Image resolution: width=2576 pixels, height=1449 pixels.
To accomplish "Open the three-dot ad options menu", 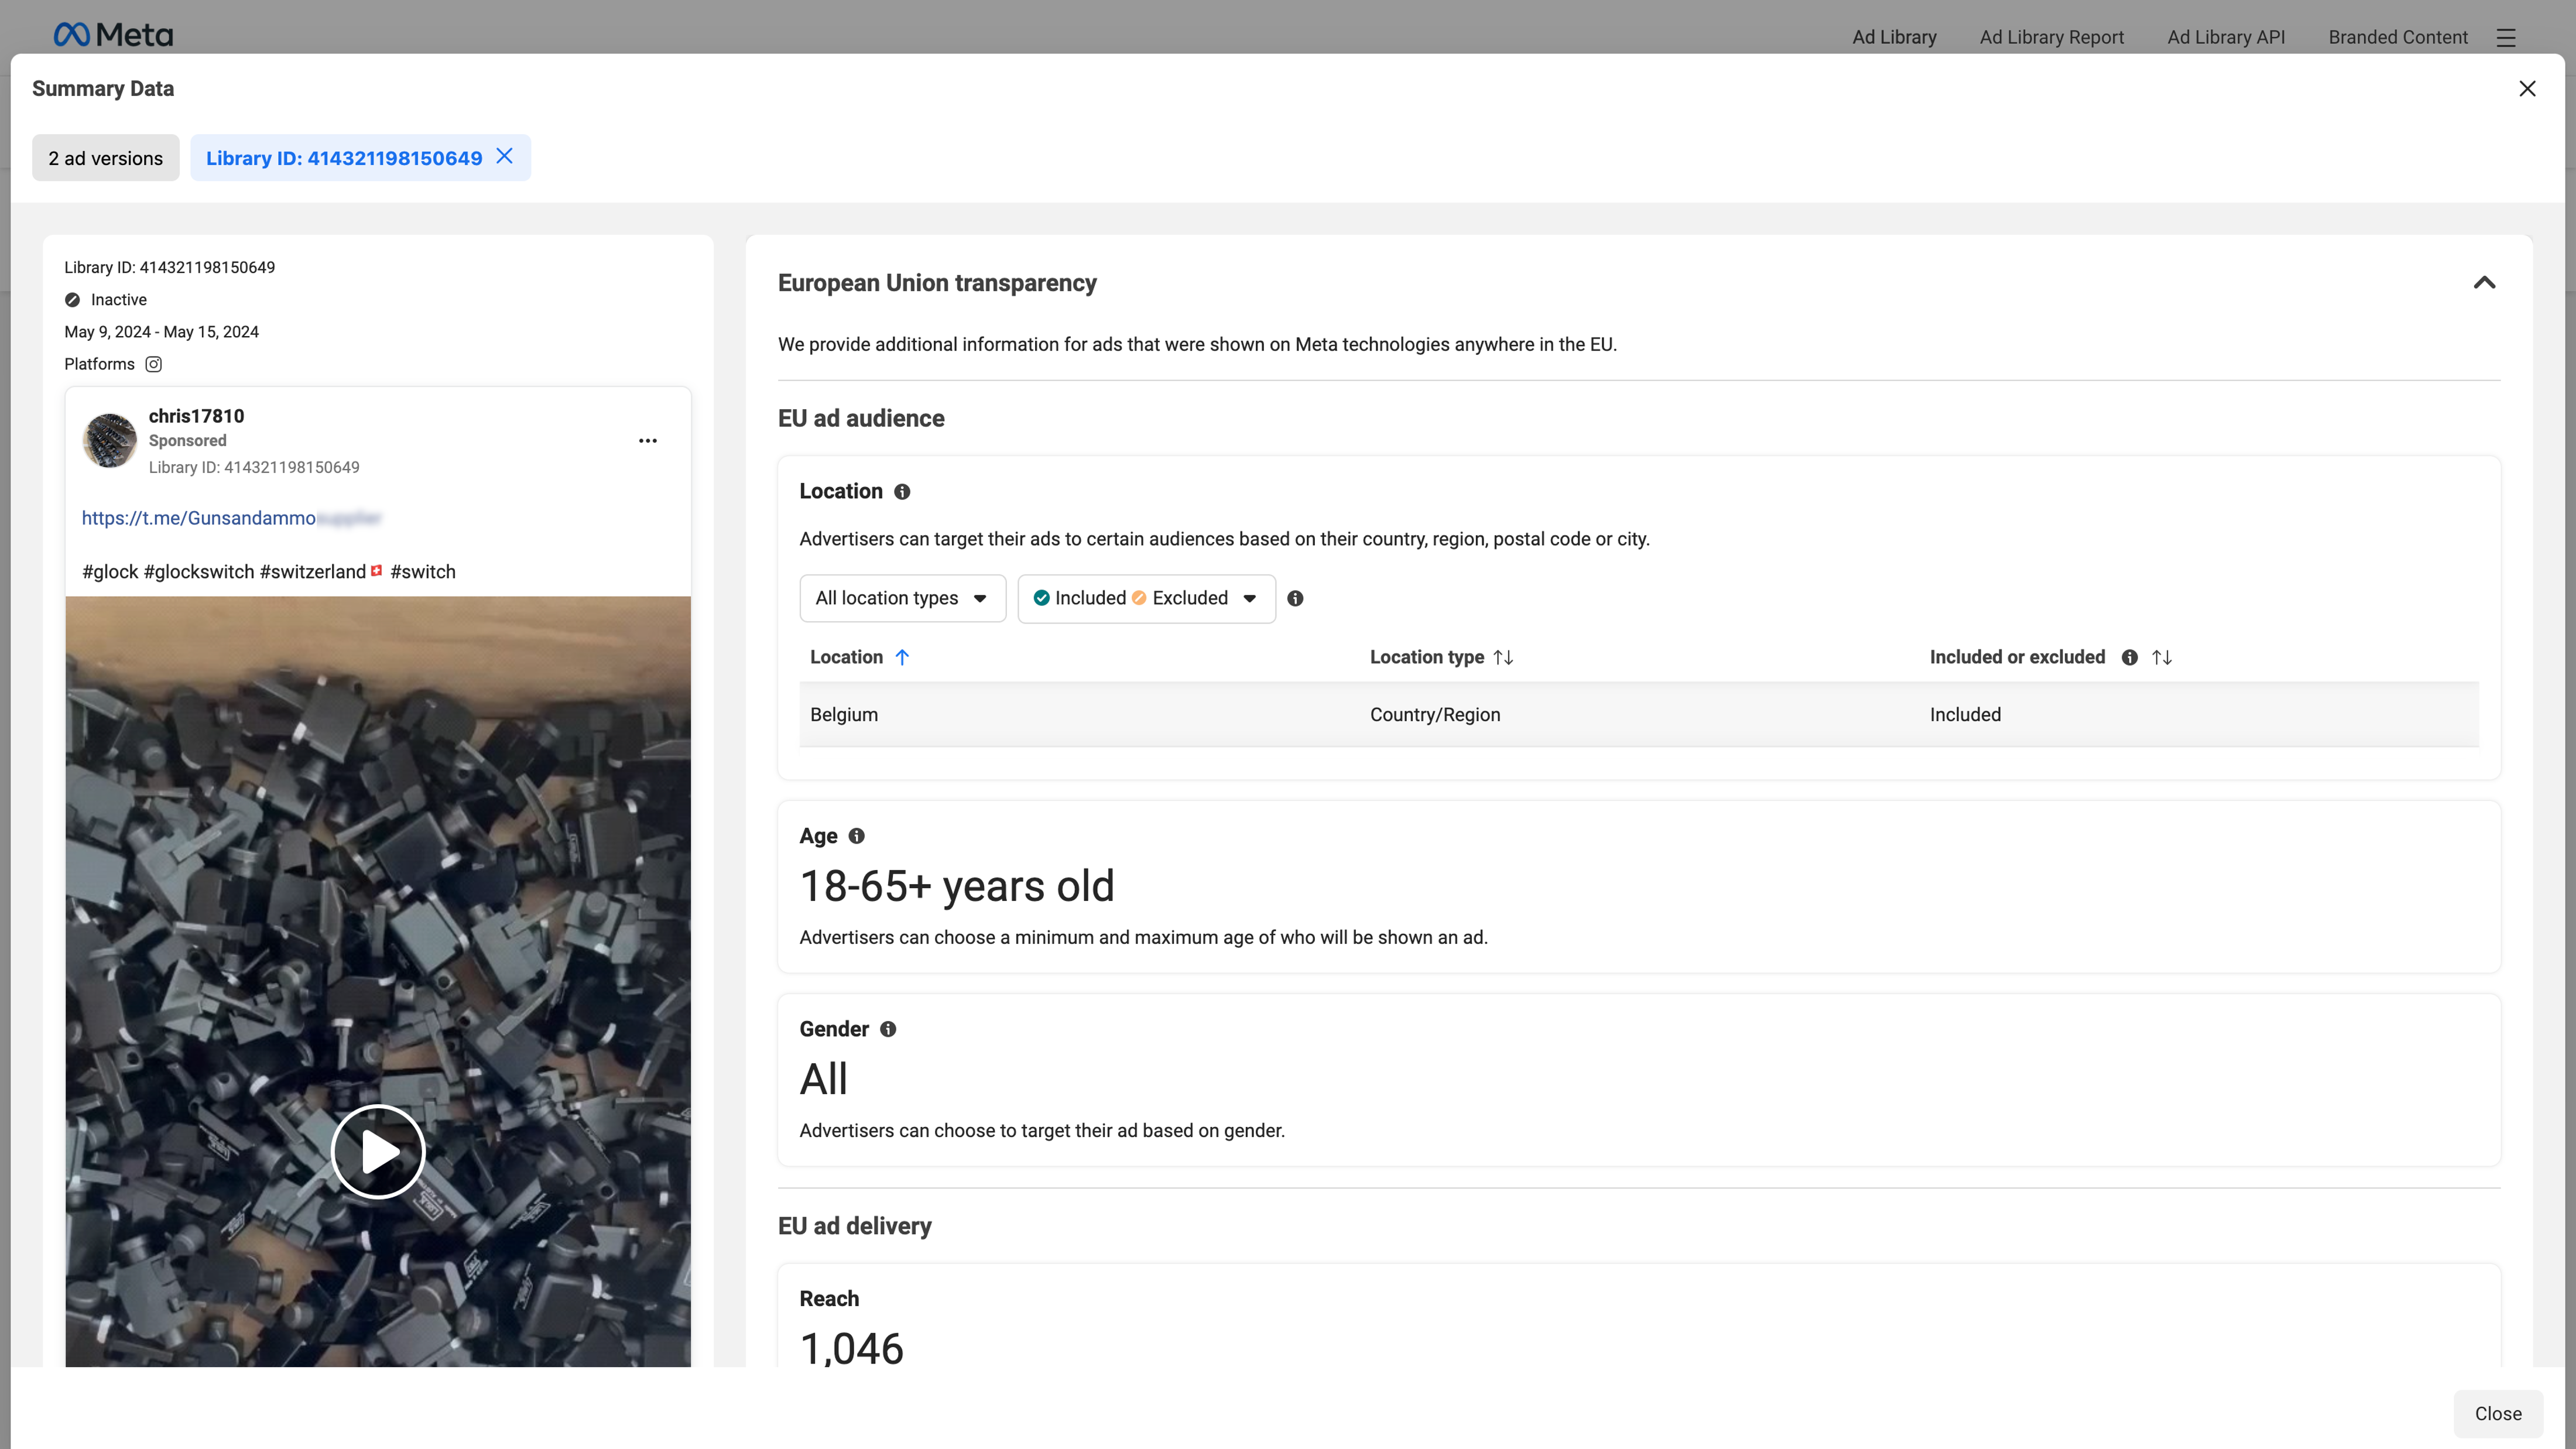I will pyautogui.click(x=648, y=441).
